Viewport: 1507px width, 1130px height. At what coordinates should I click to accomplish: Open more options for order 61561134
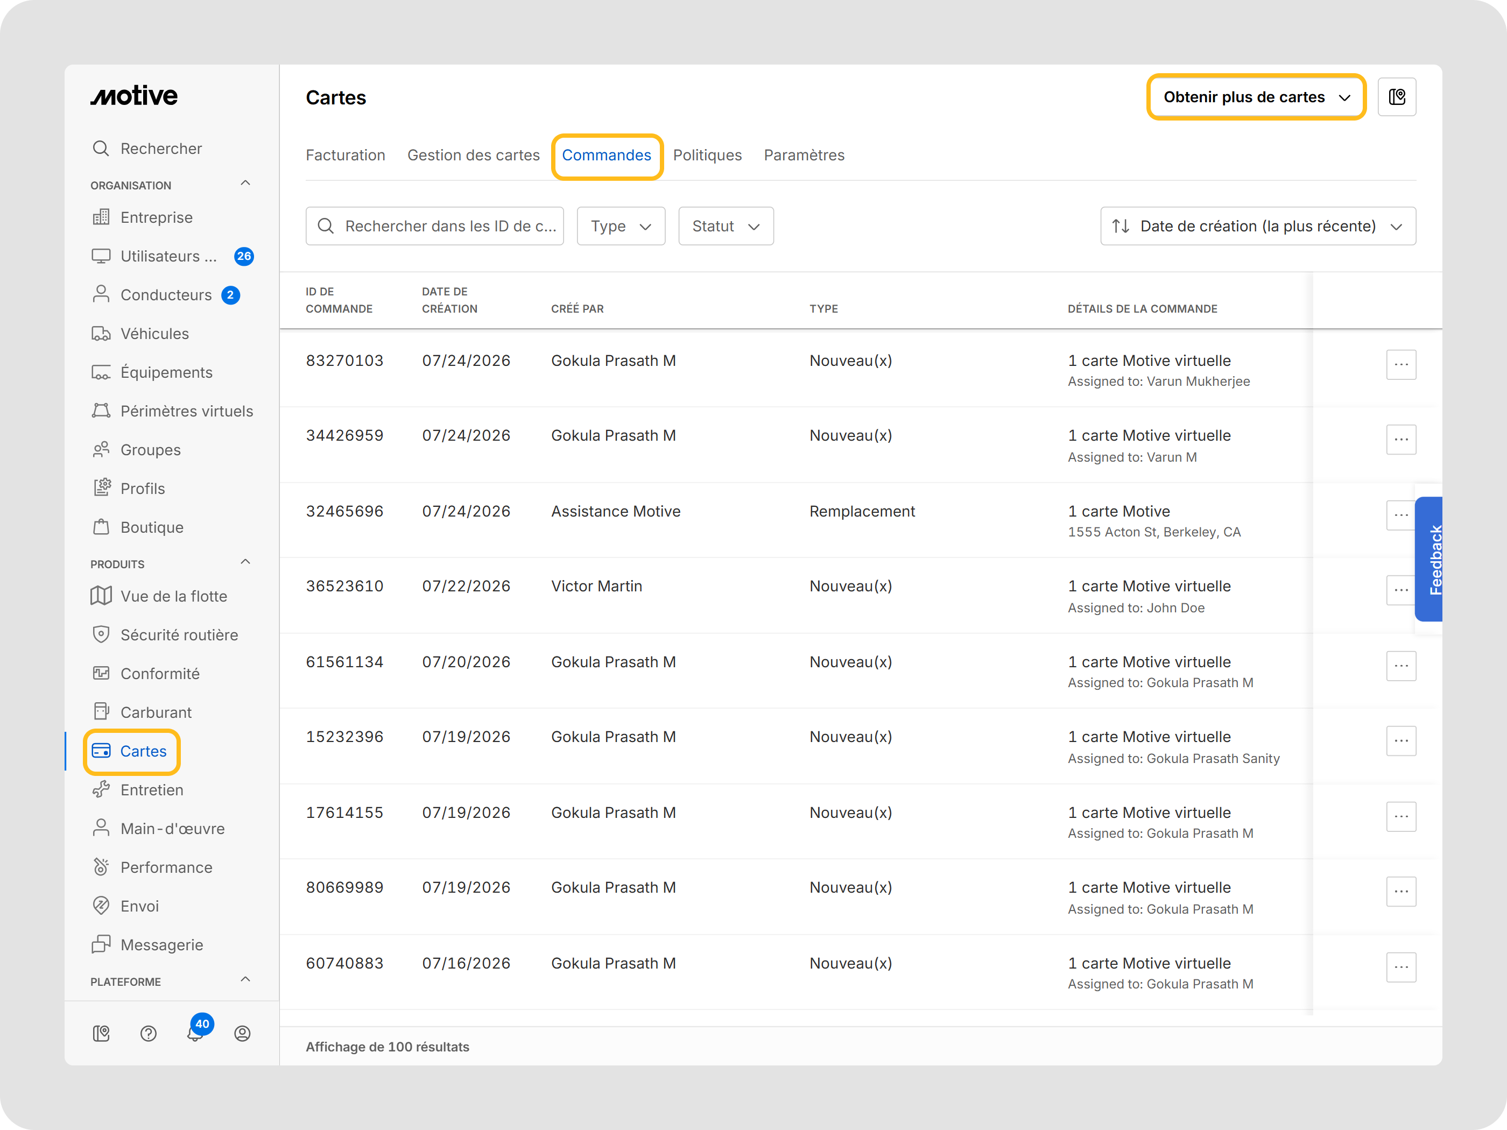click(1402, 666)
